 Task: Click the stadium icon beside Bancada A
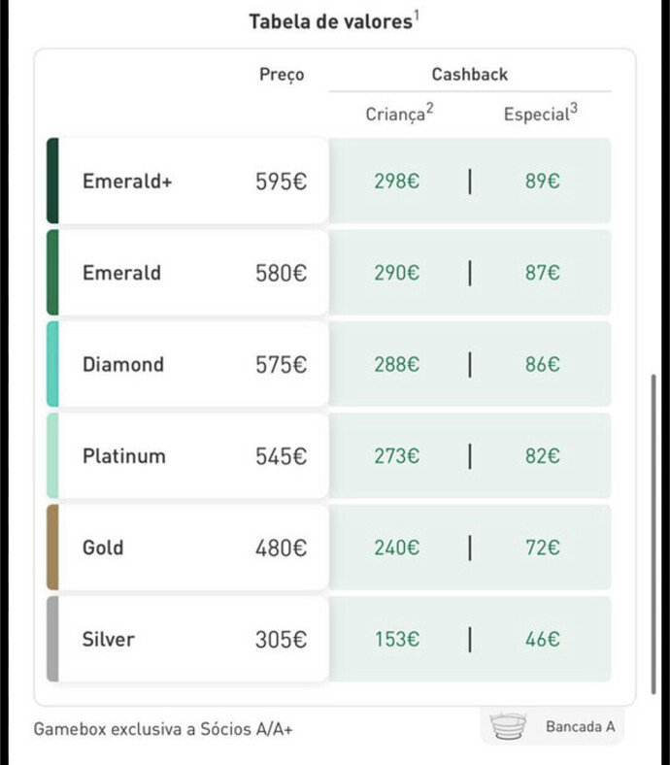point(510,726)
